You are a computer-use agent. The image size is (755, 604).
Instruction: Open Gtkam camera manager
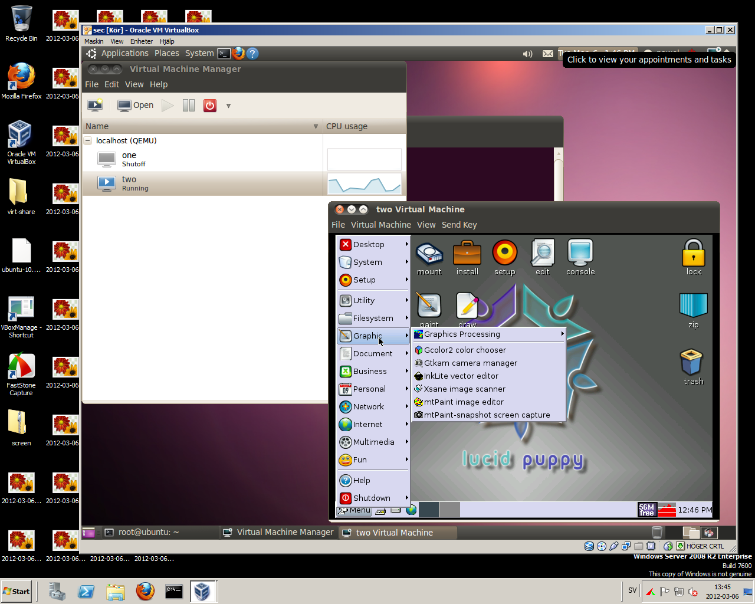[x=488, y=363]
